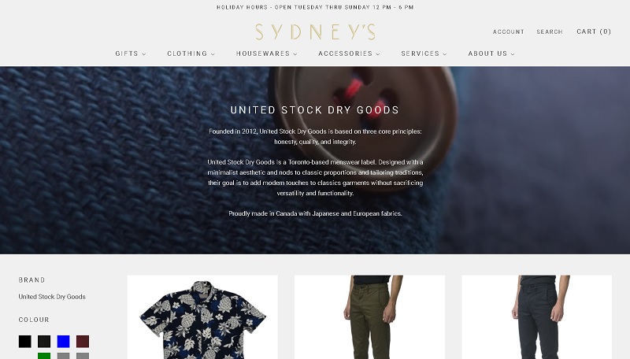This screenshot has height=359, width=630.
Task: Open the Clothing dropdown menu
Action: tap(191, 54)
